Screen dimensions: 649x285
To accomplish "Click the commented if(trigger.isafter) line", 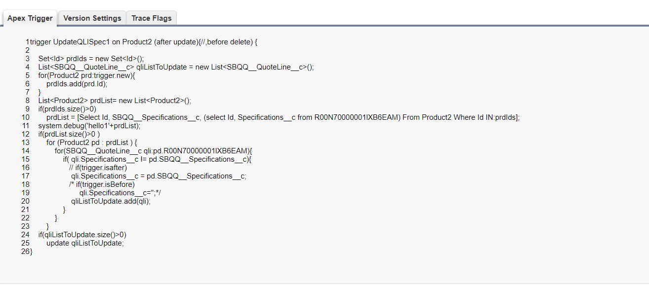I will click(x=98, y=168).
